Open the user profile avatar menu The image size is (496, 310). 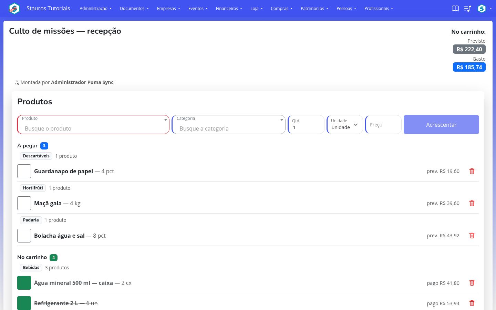click(x=482, y=9)
